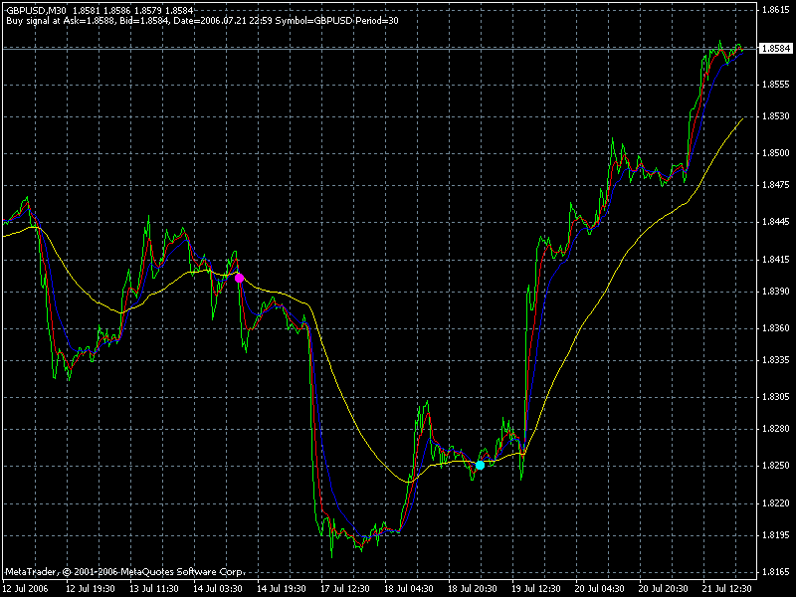Click the 1.8165 price scale label
The height and width of the screenshot is (597, 796).
coord(776,572)
